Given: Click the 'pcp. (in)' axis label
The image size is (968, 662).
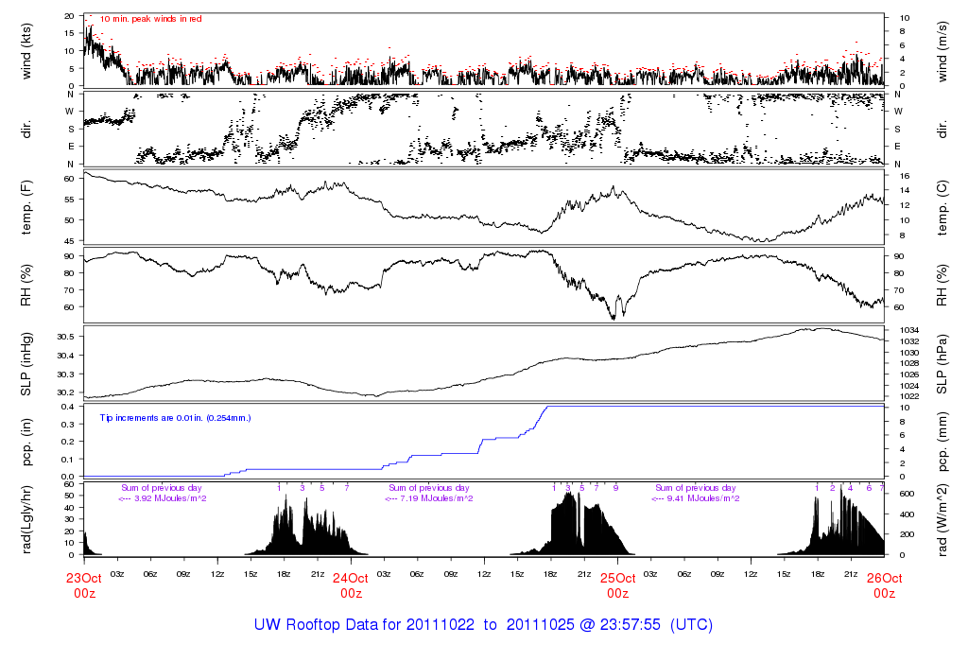Looking at the screenshot, I should [x=26, y=443].
